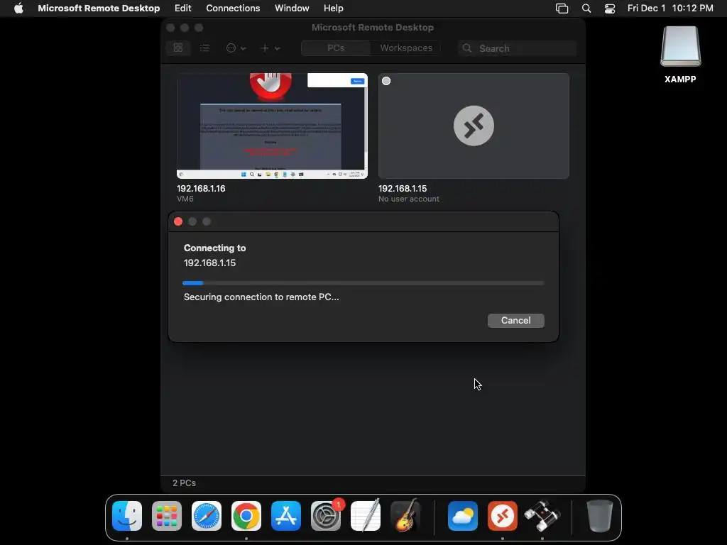This screenshot has height=545, width=727.
Task: Open Spotlight search in menu bar
Action: click(x=586, y=9)
